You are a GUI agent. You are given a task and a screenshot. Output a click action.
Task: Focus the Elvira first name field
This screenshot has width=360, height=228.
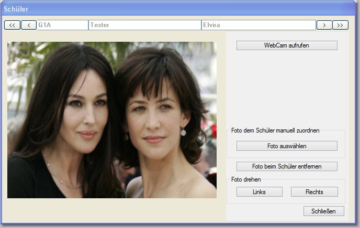pos(258,25)
